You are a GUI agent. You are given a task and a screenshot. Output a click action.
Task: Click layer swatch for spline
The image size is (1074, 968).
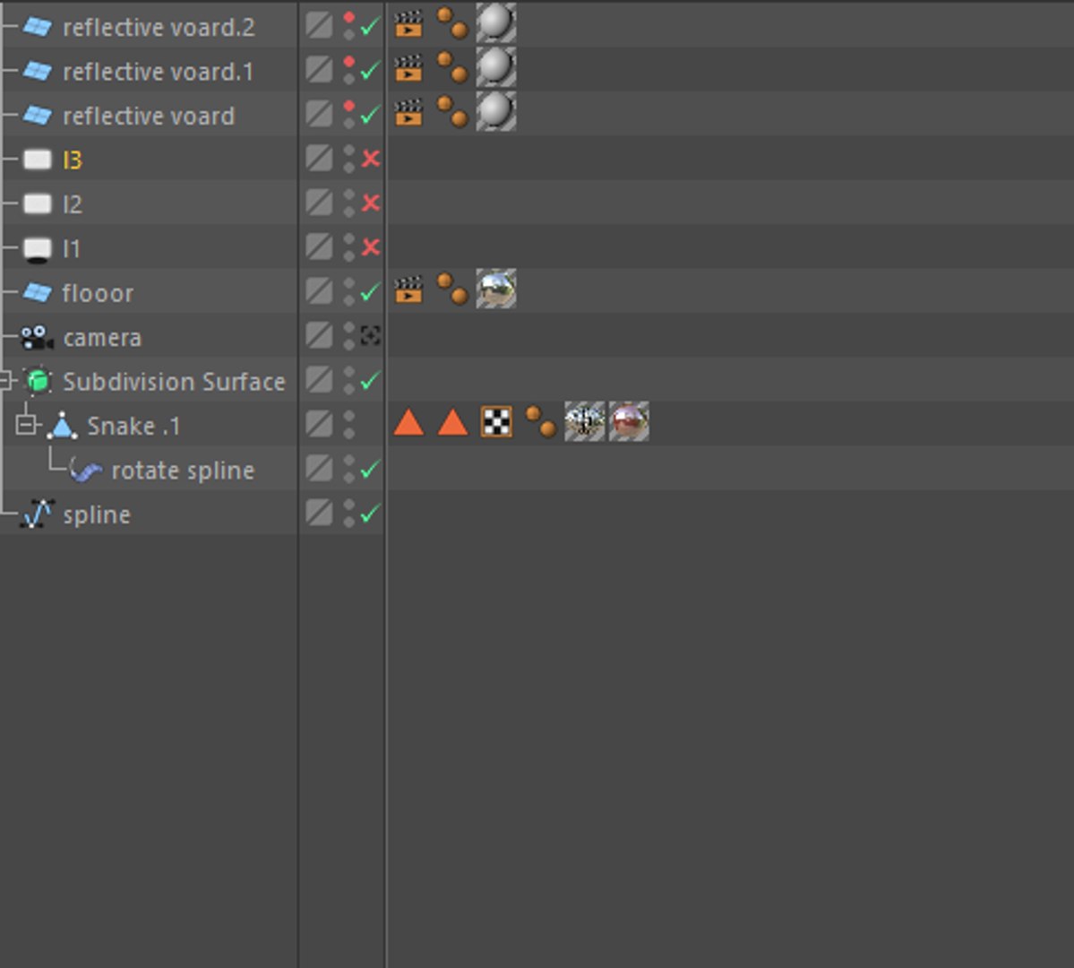point(319,513)
